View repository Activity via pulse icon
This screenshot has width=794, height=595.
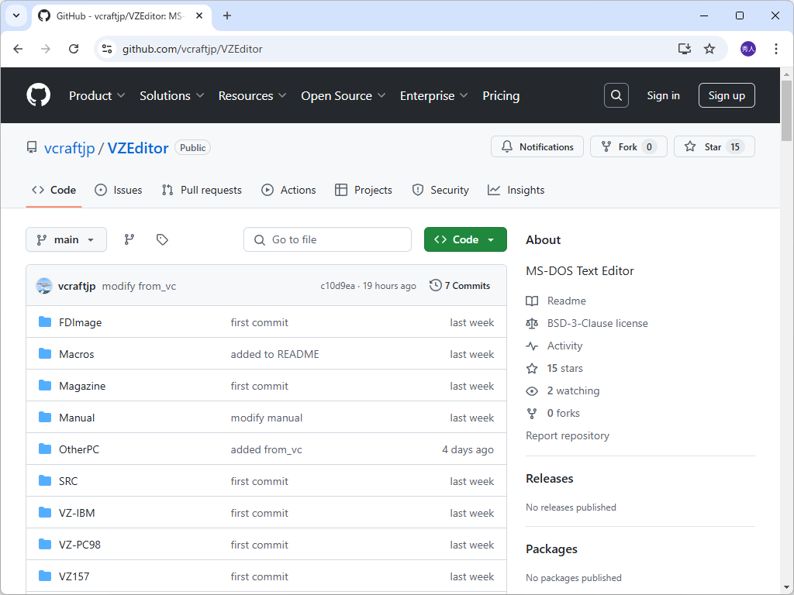click(532, 346)
